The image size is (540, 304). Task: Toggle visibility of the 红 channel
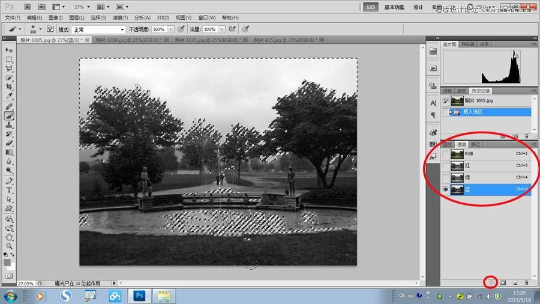[x=445, y=165]
